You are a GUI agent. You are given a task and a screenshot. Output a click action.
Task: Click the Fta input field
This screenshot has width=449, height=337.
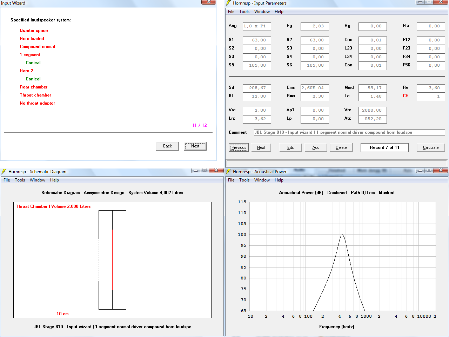(x=431, y=26)
